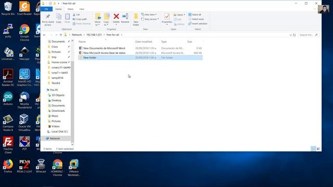This screenshot has height=187, width=333.
Task: Open Arduino desktop shortcut
Action: 8,99
